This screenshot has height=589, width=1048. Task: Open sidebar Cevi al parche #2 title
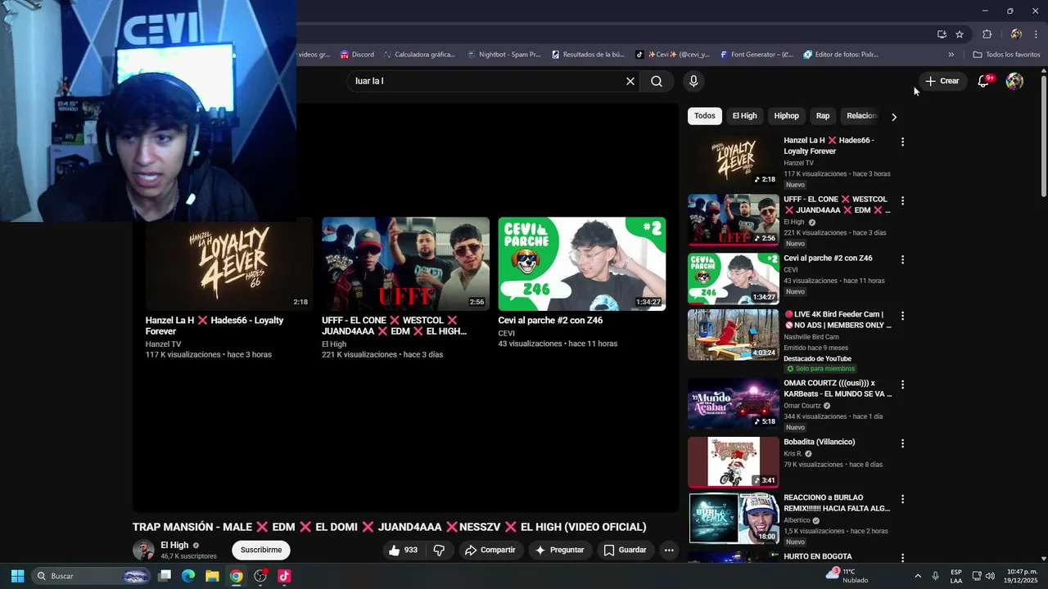point(828,259)
